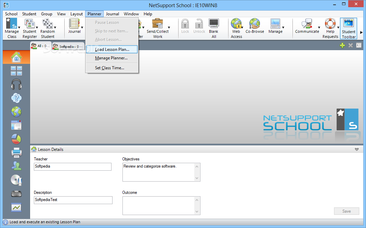Click the green plus add group icon
The height and width of the screenshot is (228, 366).
342,45
